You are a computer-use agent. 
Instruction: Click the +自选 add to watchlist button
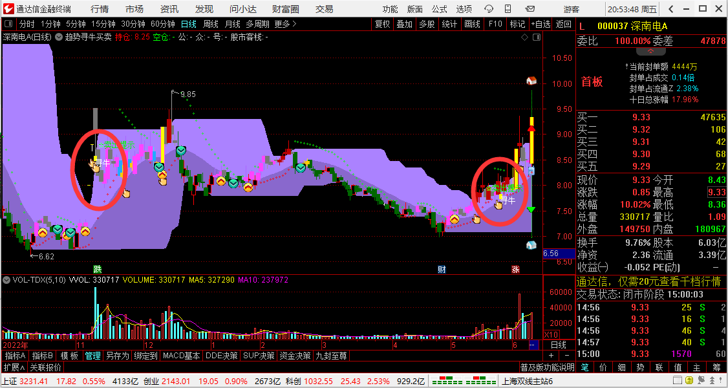541,24
